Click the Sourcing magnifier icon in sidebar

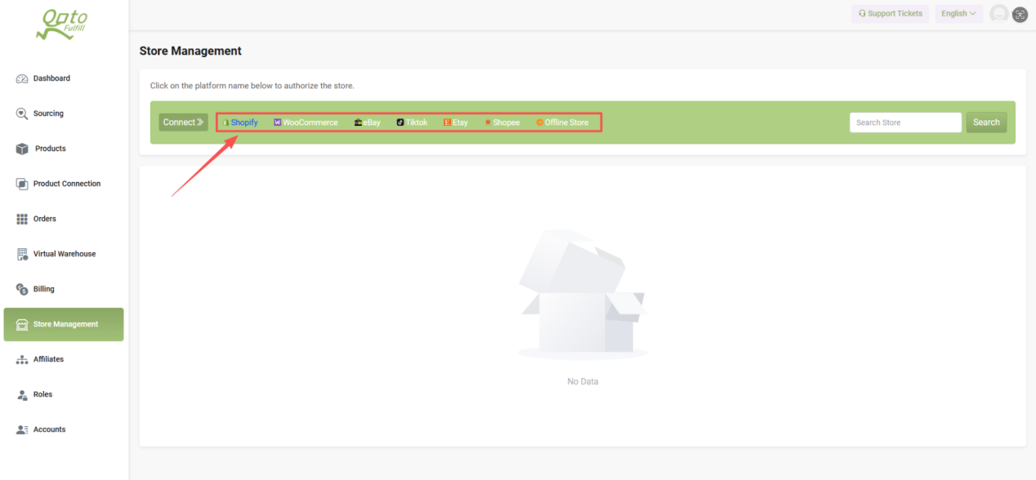[22, 113]
